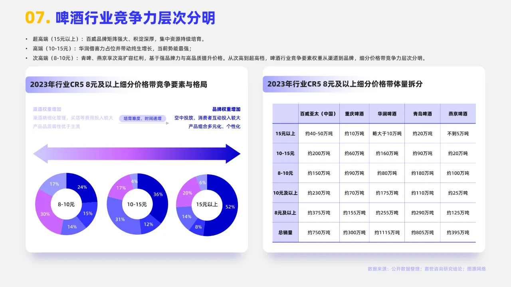Click the text 渠道精细化管理,买店等费用投入较大
Viewport: 511px width, 287px height.
[73, 118]
